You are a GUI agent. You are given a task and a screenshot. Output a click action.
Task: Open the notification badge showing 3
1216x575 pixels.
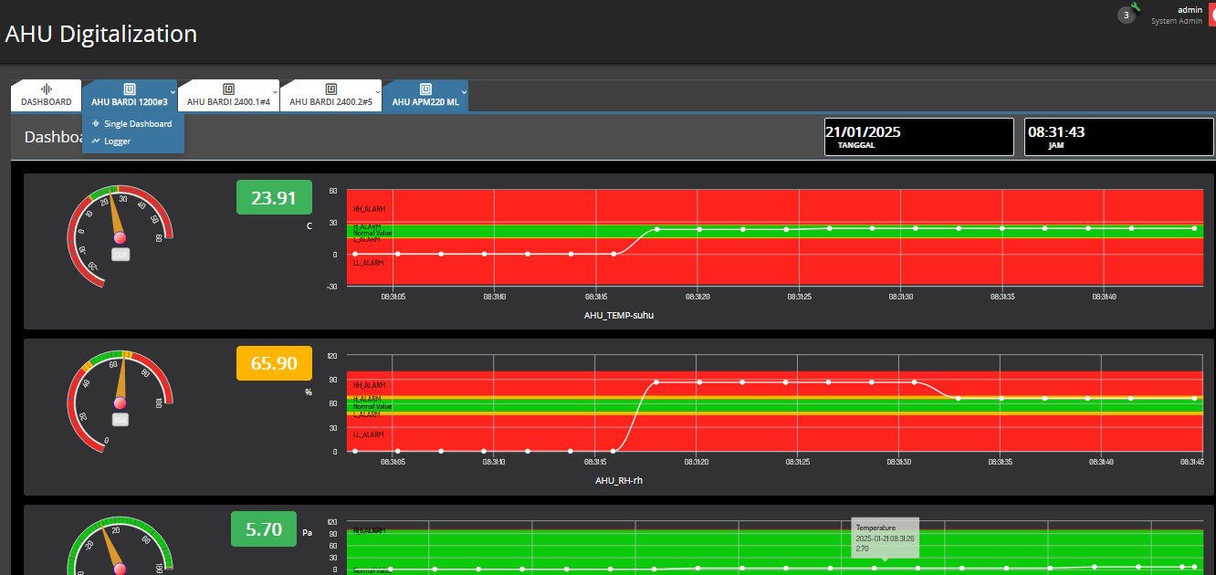[1127, 16]
